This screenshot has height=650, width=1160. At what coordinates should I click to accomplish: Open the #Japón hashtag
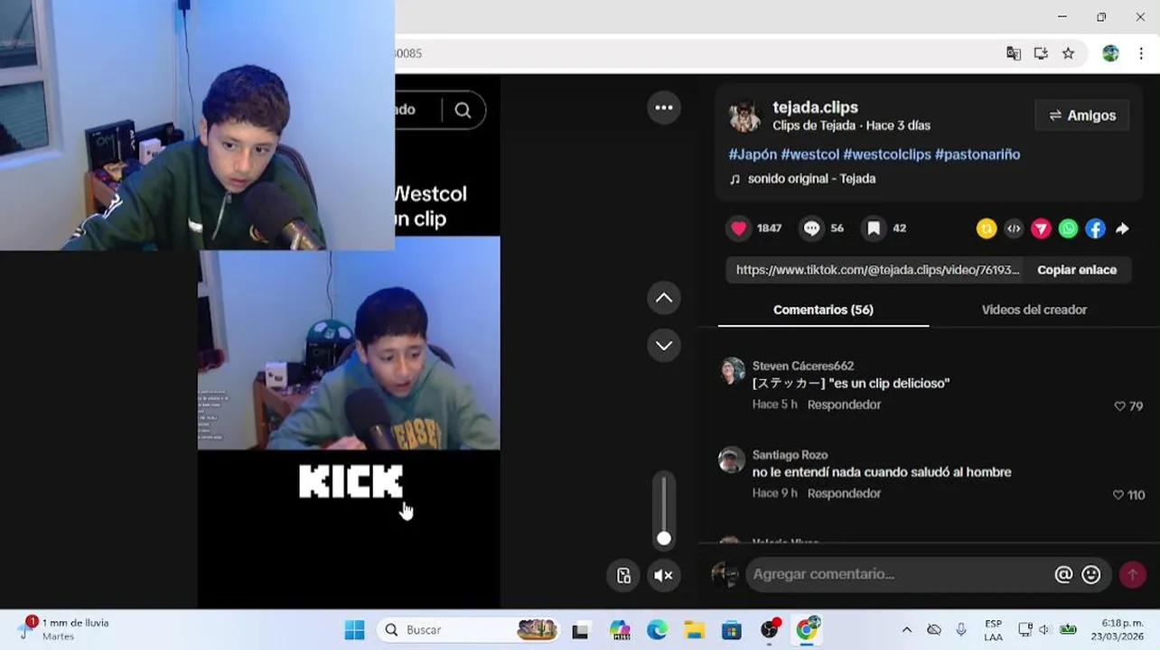[753, 154]
